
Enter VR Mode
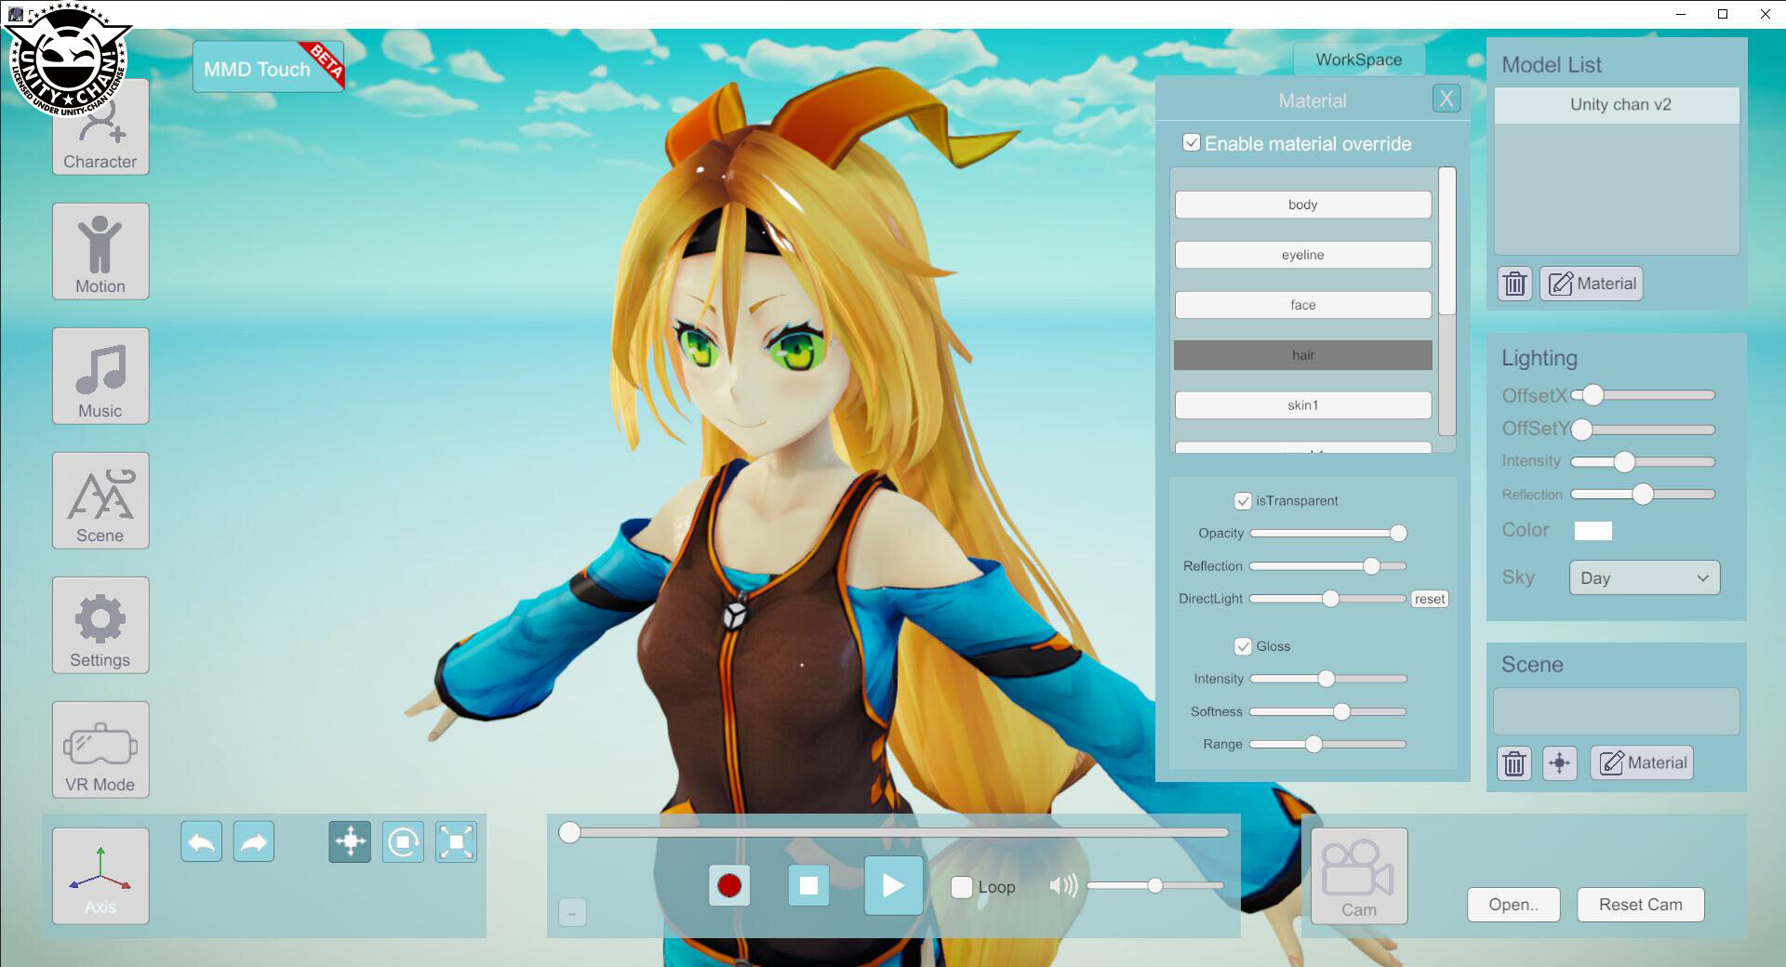100,749
